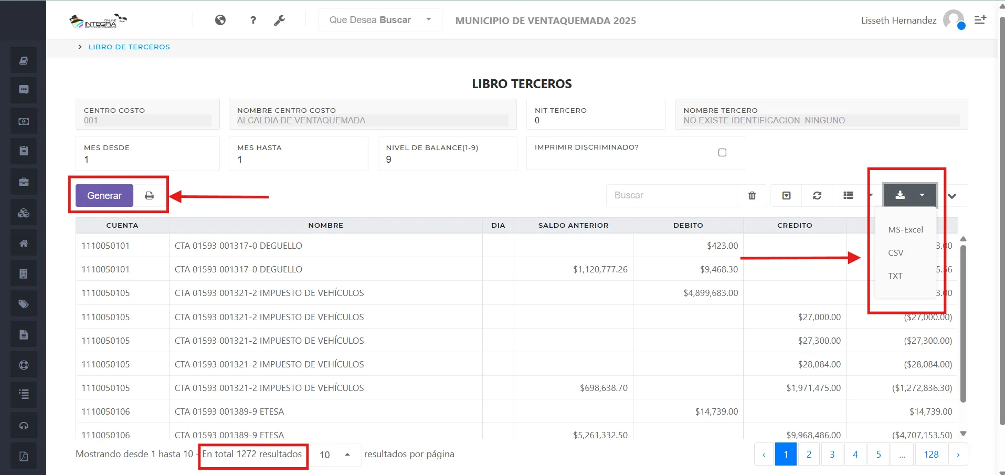Expand the export format dropdown arrow
1005x475 pixels.
(x=922, y=195)
